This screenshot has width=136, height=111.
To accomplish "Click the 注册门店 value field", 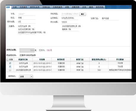I will 110,18.
